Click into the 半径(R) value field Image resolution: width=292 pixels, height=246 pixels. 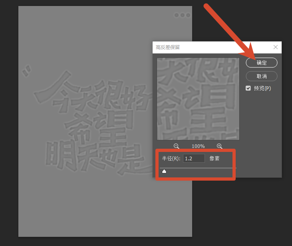click(194, 158)
